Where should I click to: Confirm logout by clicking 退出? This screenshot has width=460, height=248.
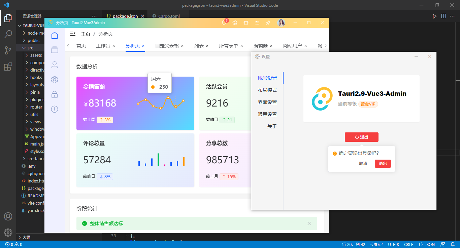(383, 164)
